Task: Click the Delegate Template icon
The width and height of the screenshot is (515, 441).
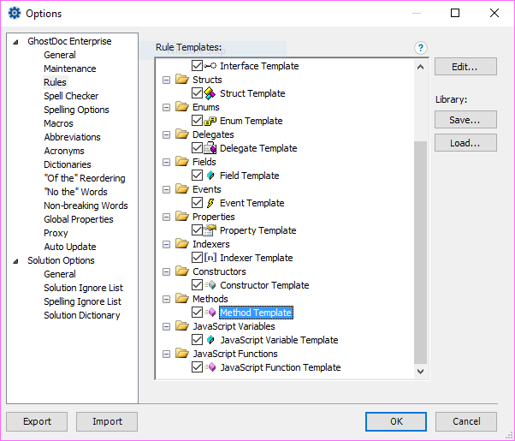Action: coord(210,148)
